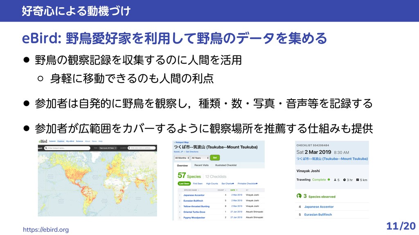The width and height of the screenshot is (419, 235).
Task: Select the First Seen filter
Action: click(198, 184)
